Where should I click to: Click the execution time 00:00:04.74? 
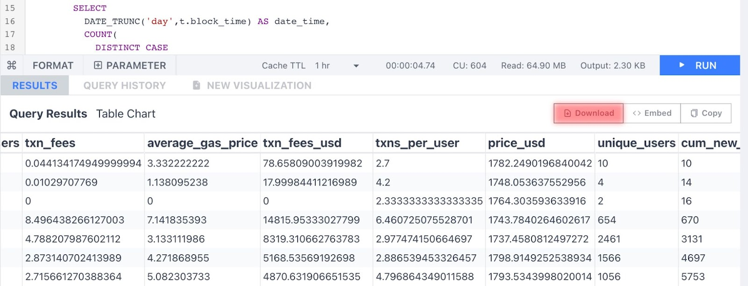(410, 65)
